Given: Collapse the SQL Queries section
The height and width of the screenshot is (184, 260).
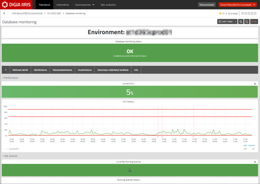Looking at the screenshot, I should pos(10,156).
